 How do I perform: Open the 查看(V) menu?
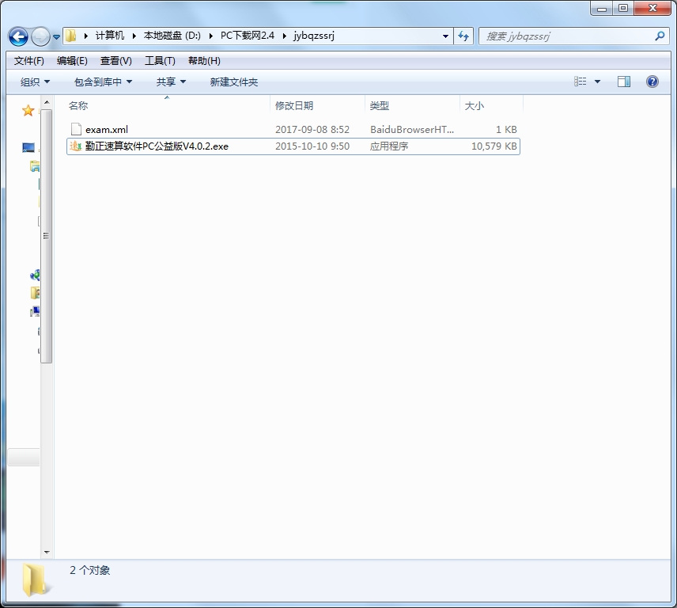[115, 61]
